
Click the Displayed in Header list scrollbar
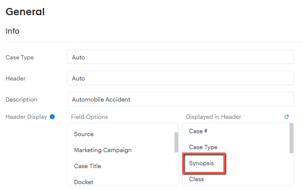coord(291,138)
